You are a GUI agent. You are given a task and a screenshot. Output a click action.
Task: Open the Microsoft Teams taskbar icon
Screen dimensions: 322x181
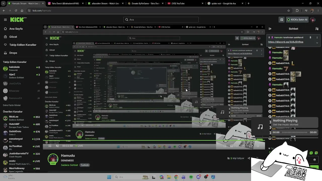tap(183, 177)
